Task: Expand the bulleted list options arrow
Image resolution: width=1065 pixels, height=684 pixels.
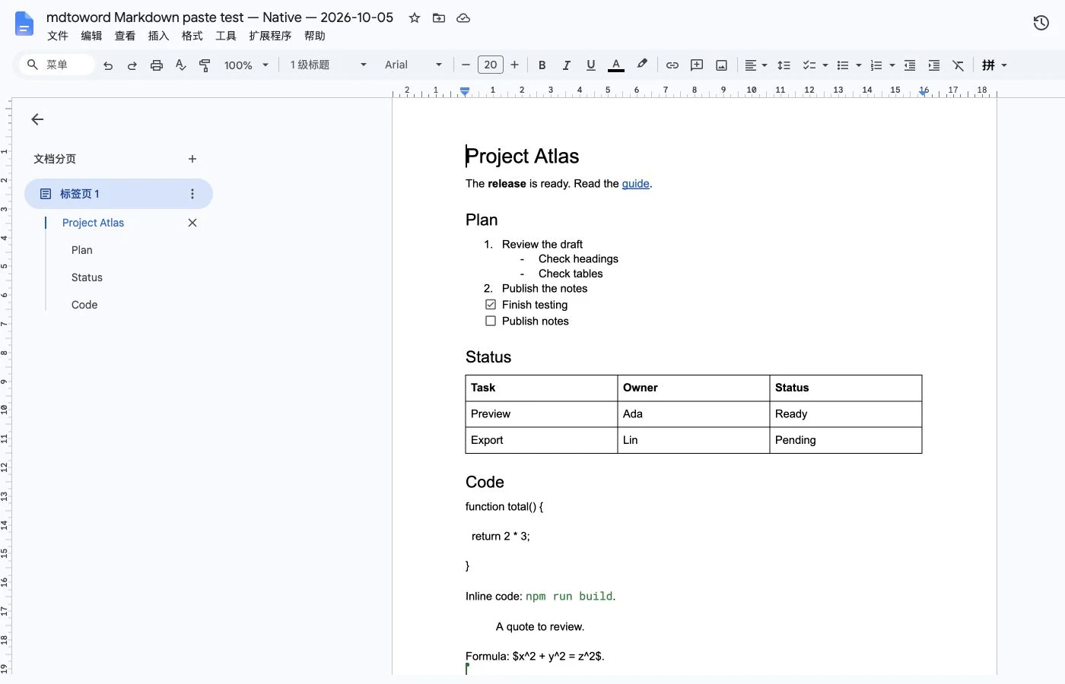Action: 859,65
